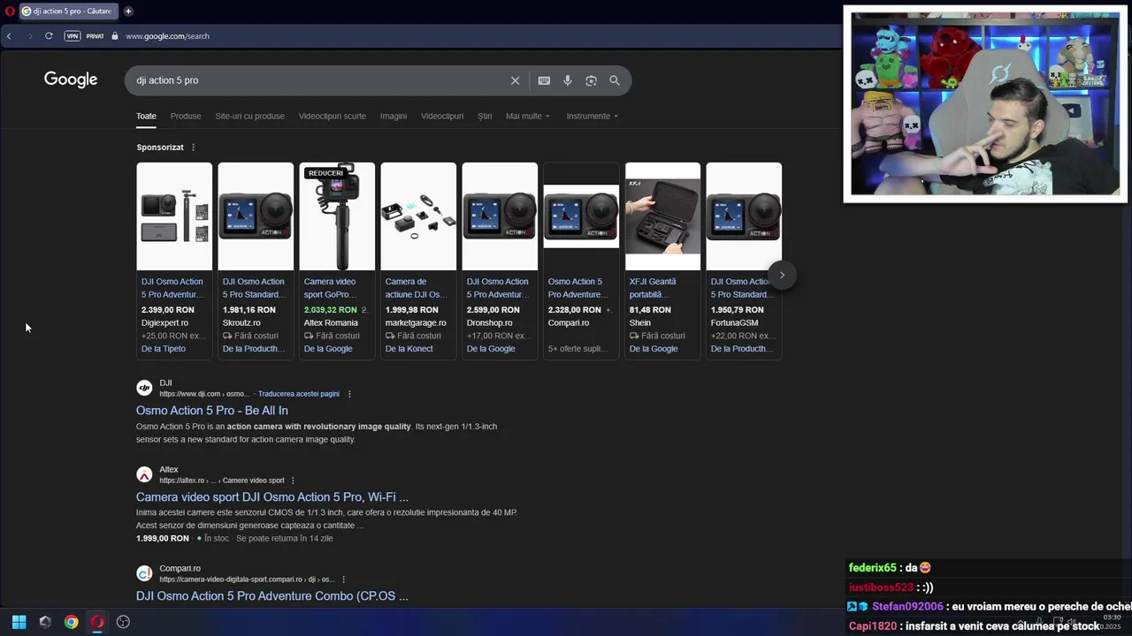
Task: Open Altex result three-dot menu
Action: 293,481
